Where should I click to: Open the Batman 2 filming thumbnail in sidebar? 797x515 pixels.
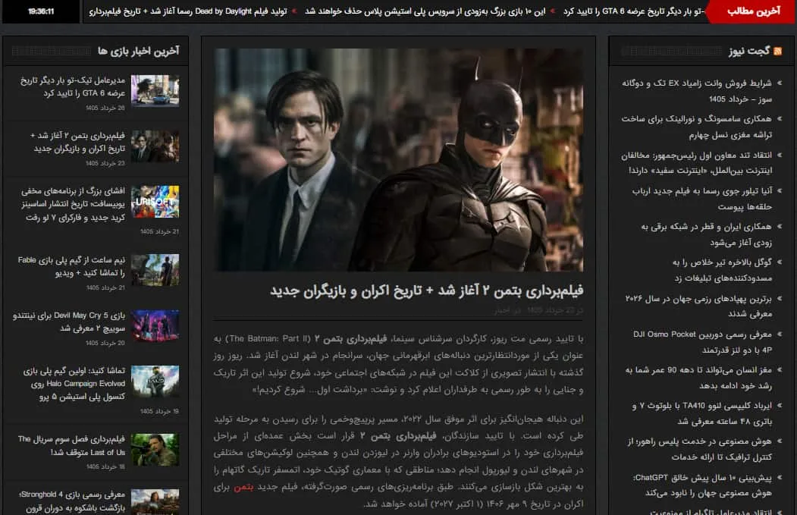[155, 146]
